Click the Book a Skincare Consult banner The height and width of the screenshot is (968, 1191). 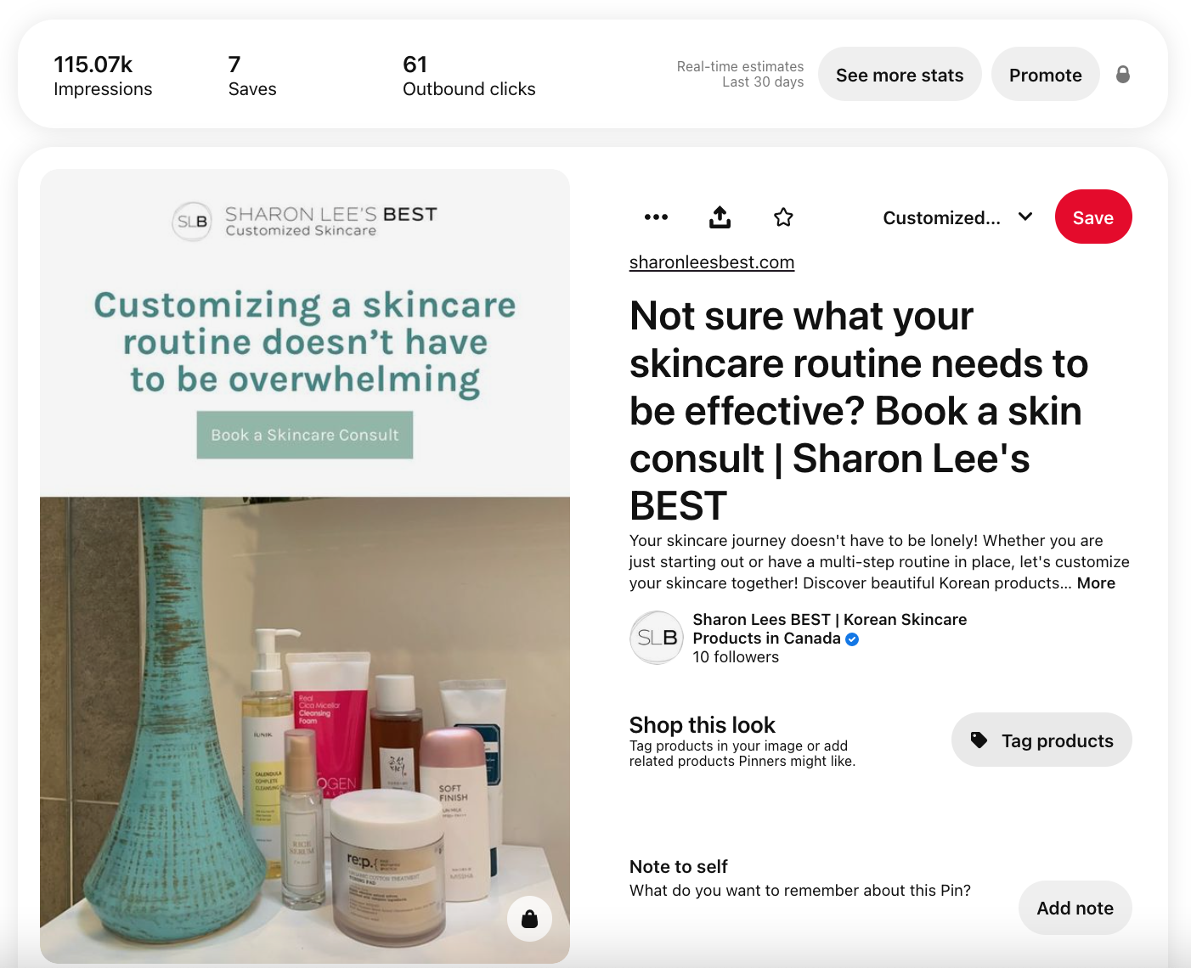point(305,435)
